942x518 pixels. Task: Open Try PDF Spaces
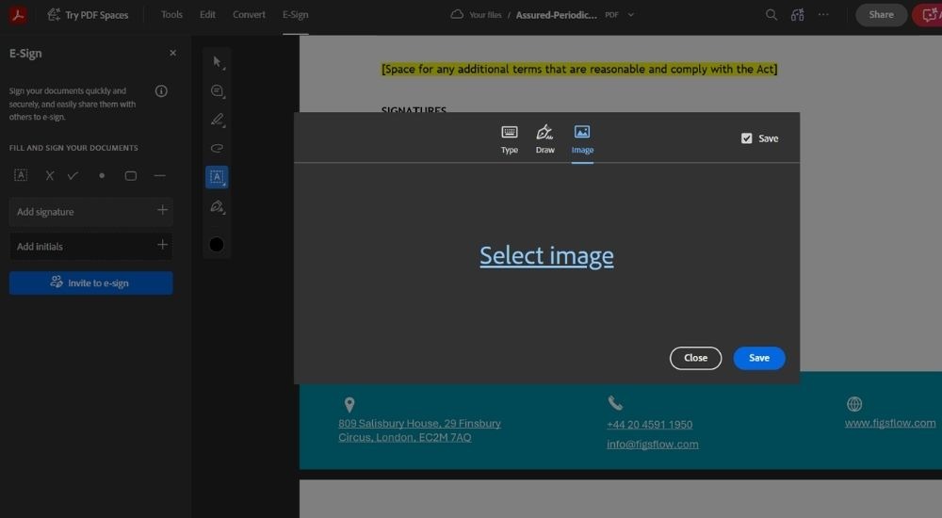coord(88,15)
